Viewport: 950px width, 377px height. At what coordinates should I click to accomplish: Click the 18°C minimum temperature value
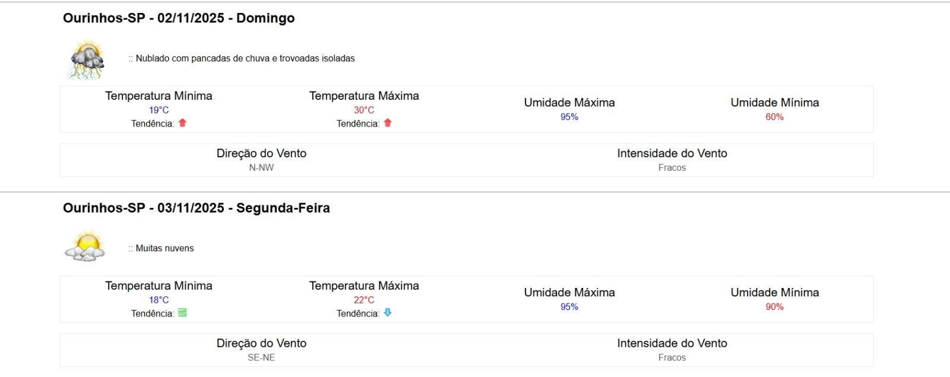coord(159,300)
